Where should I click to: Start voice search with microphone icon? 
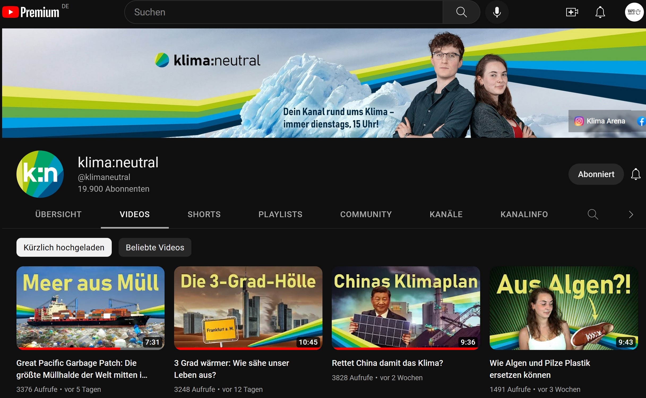click(x=497, y=12)
